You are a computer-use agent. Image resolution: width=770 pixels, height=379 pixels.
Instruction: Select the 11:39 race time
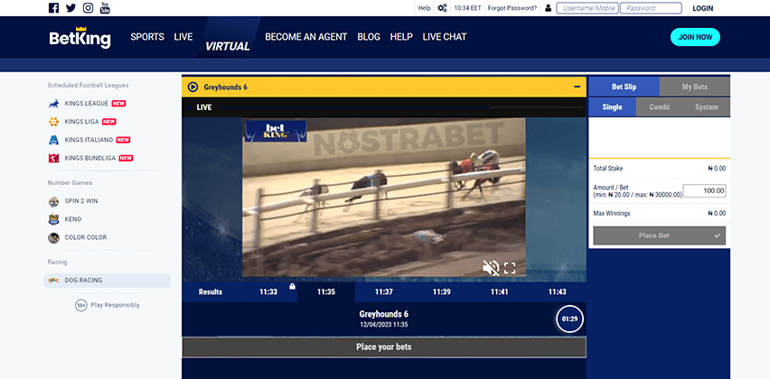[x=441, y=291]
